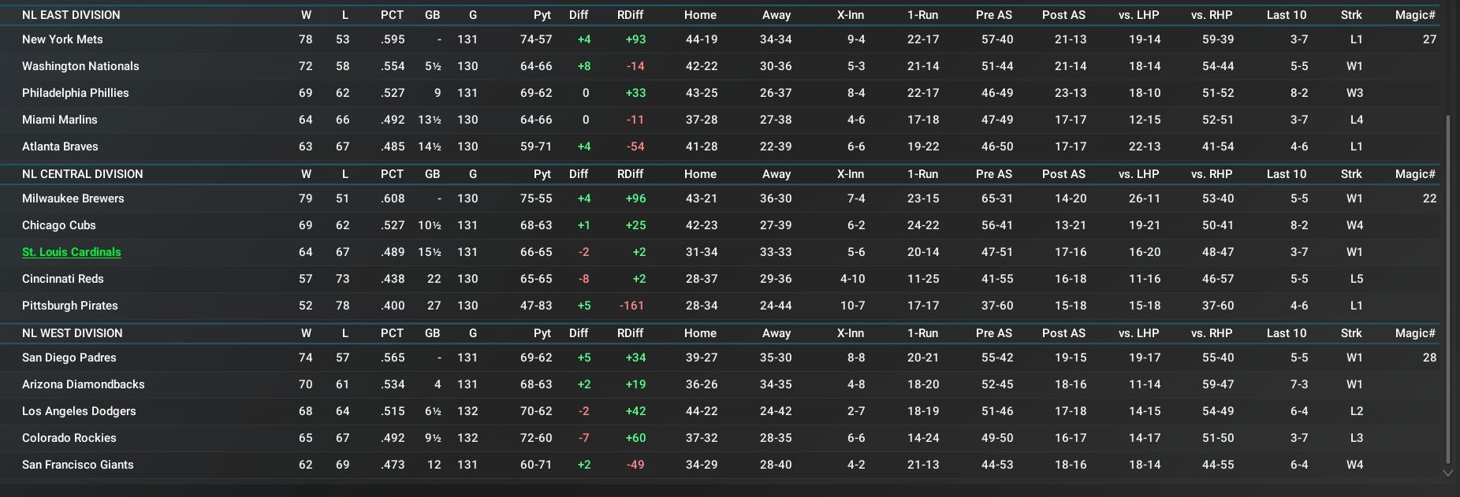Sort NL Central by vs. LHP header
The height and width of the screenshot is (497, 1460).
click(x=1138, y=174)
